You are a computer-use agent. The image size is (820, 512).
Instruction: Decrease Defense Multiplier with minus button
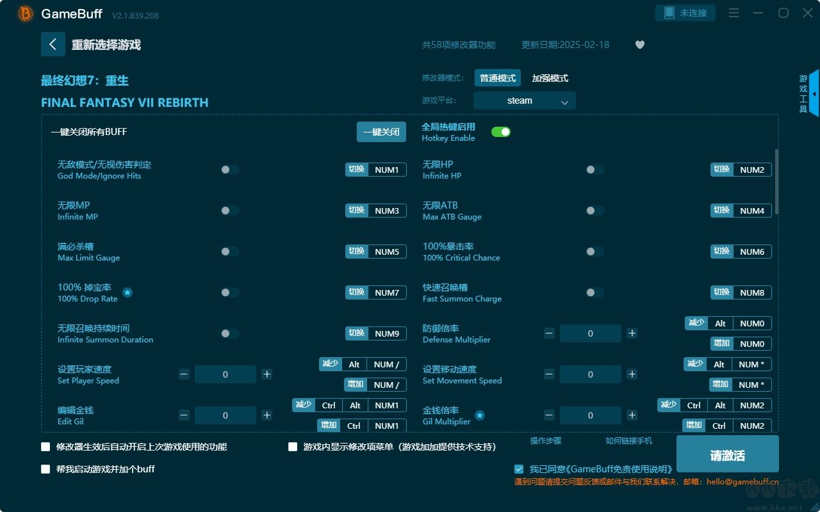pos(549,333)
